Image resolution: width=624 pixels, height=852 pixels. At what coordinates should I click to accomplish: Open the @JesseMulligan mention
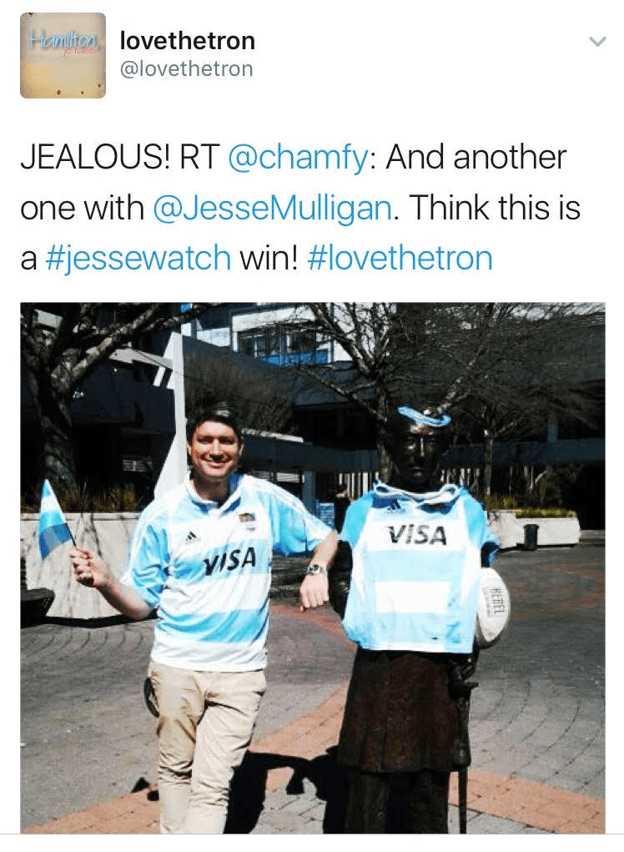[x=273, y=208]
